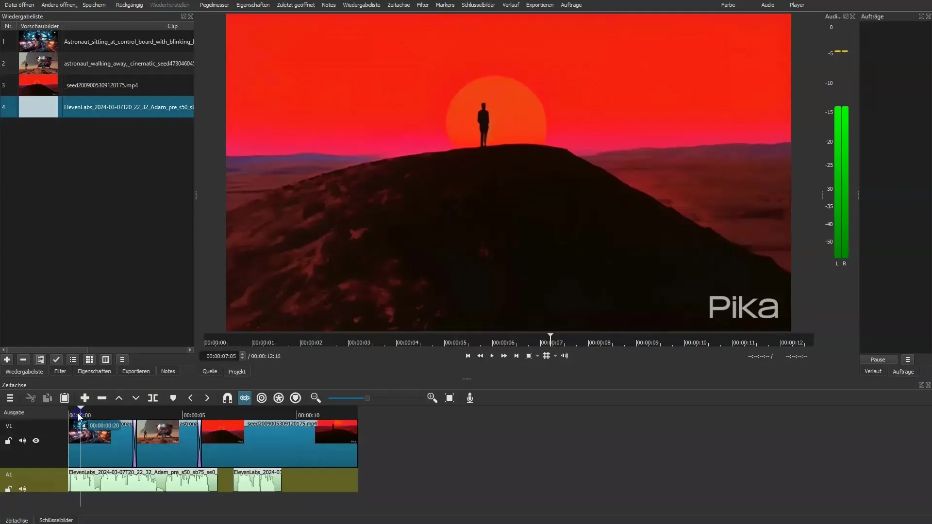Toggle audio track A1 mute button

[22, 488]
